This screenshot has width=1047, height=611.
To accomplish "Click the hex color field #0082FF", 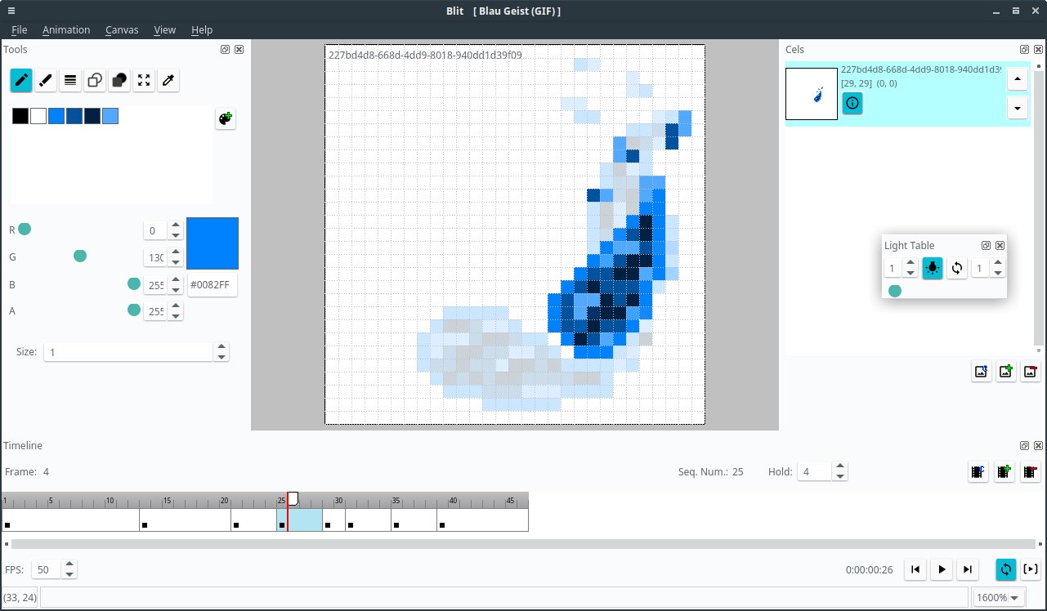I will 213,285.
